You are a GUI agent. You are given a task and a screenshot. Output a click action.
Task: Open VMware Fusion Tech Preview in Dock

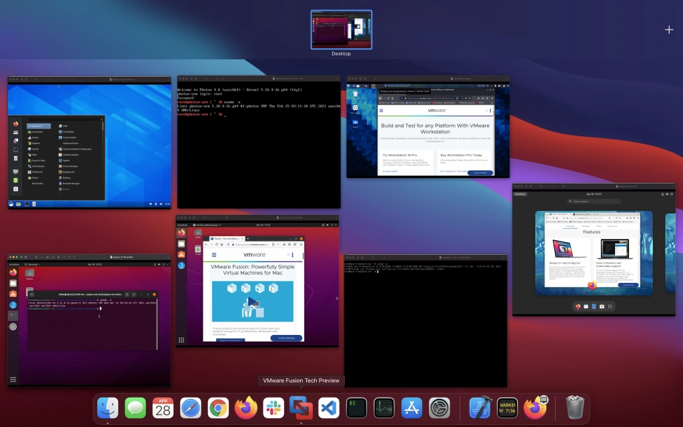coord(301,408)
